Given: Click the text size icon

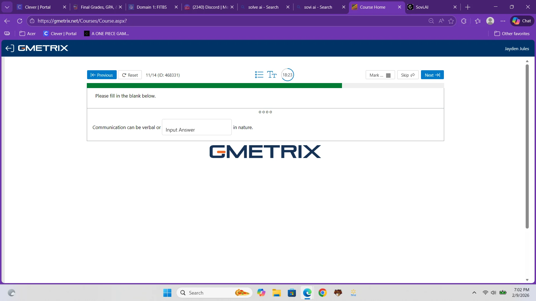Looking at the screenshot, I should point(272,75).
